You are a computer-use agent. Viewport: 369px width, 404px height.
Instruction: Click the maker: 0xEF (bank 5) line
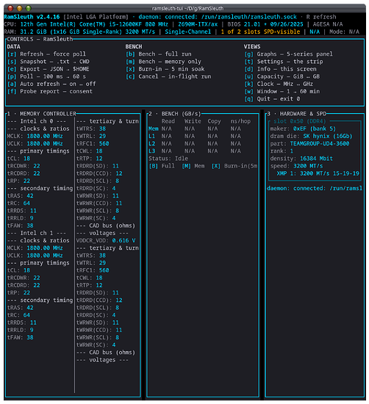(x=303, y=129)
